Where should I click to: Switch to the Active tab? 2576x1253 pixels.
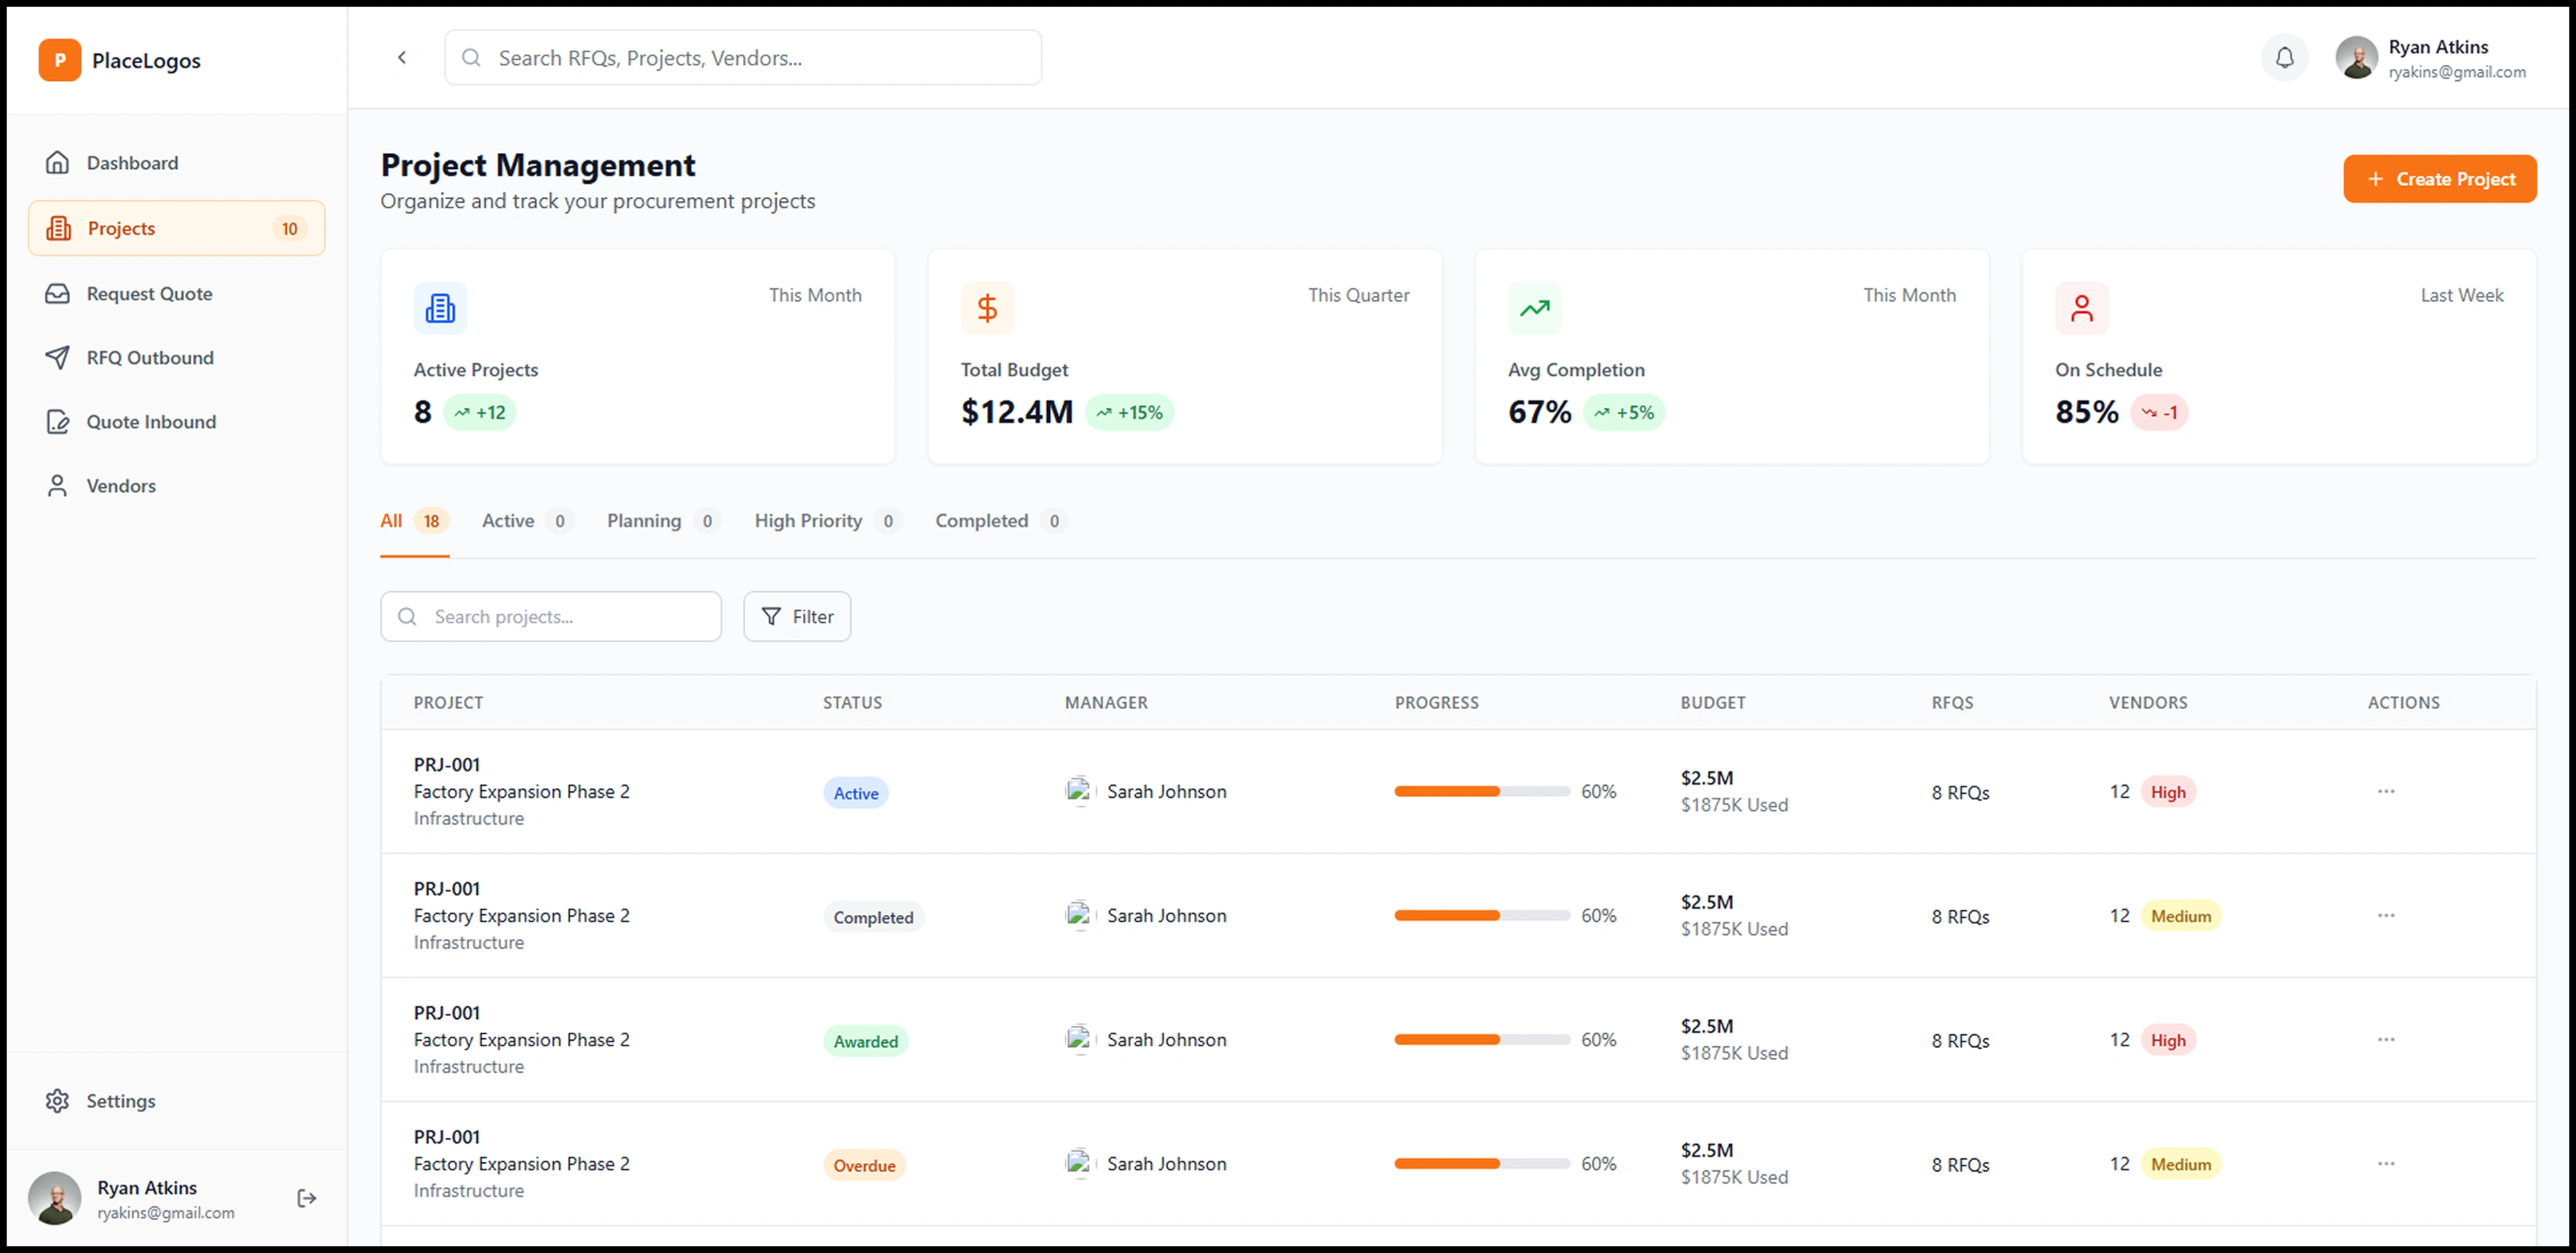pyautogui.click(x=508, y=521)
